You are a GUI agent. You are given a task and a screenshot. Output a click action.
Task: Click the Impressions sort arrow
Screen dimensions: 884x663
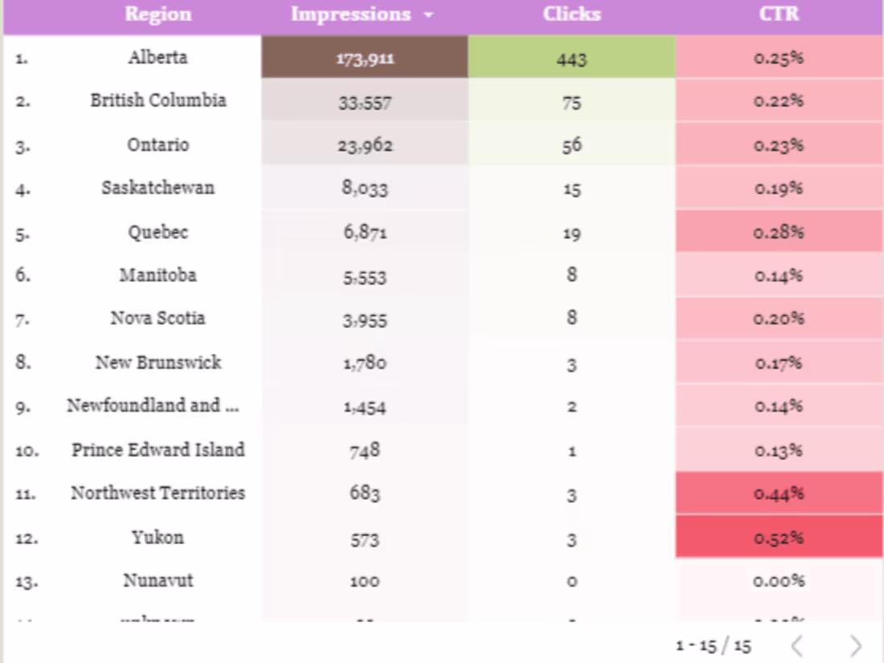(428, 15)
